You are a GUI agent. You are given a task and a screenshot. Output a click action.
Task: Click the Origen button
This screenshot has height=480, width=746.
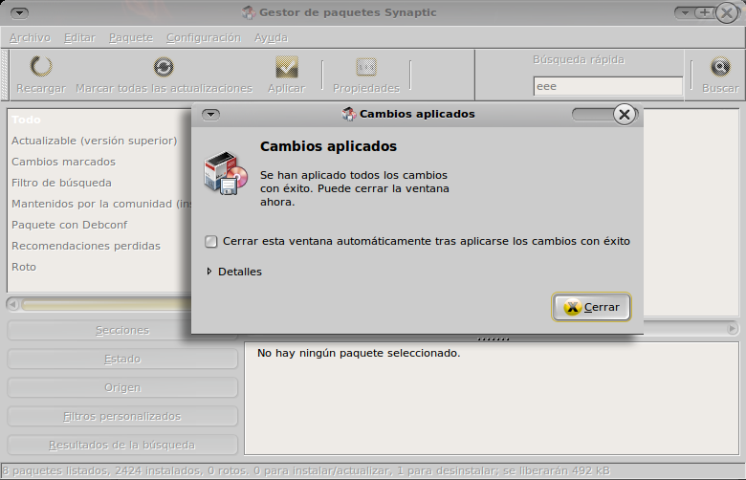pos(122,387)
